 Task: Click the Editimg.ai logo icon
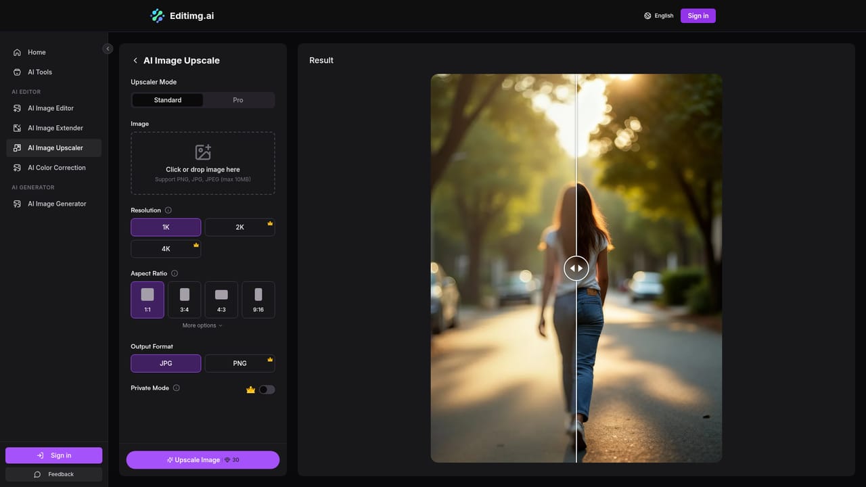(x=157, y=16)
